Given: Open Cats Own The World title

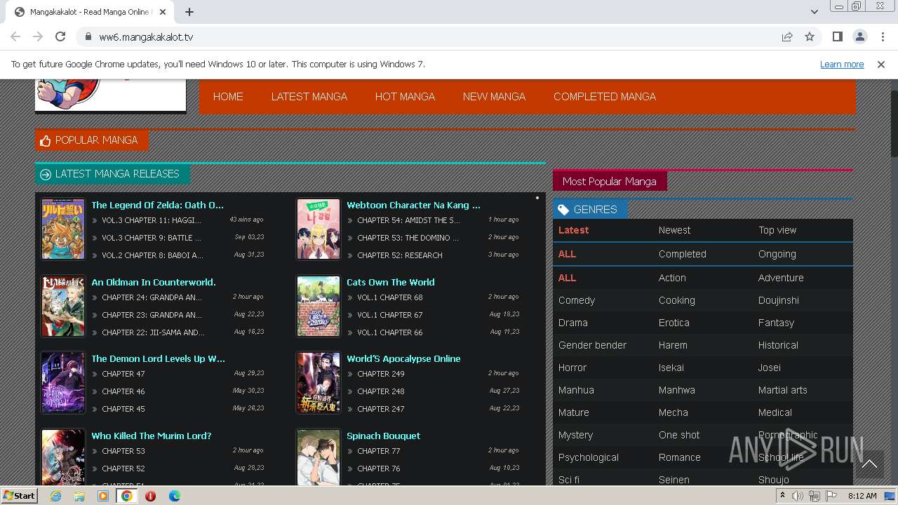Looking at the screenshot, I should coord(391,282).
